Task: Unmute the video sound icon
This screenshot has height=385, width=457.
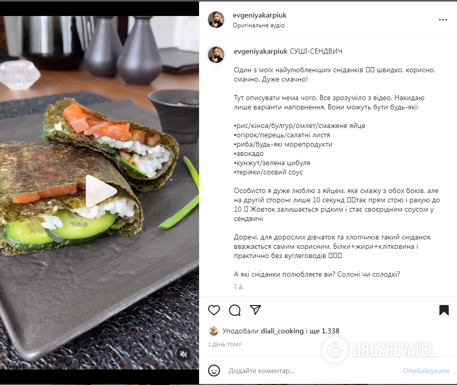Action: coord(184,354)
